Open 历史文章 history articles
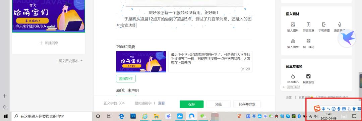 click(308, 27)
